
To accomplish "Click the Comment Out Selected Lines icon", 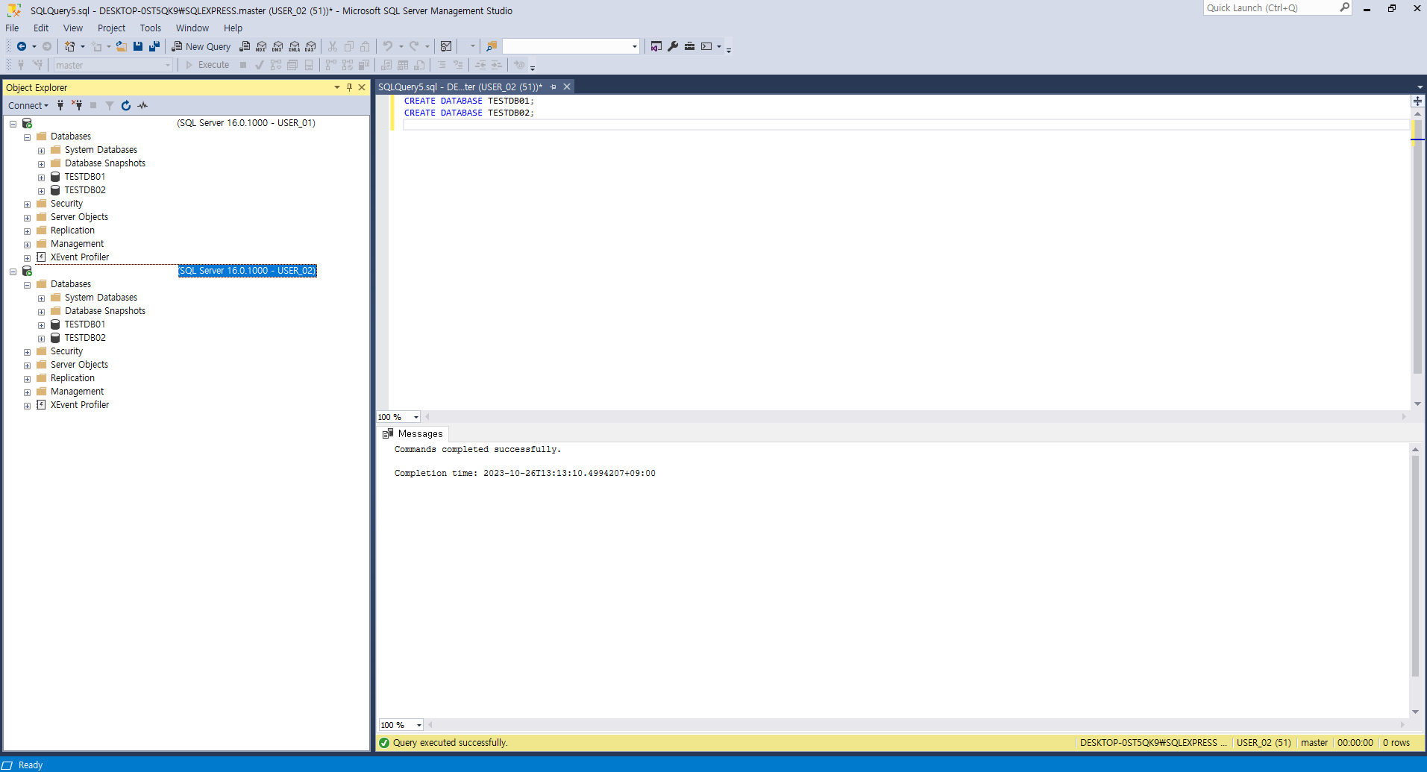I will tap(442, 65).
